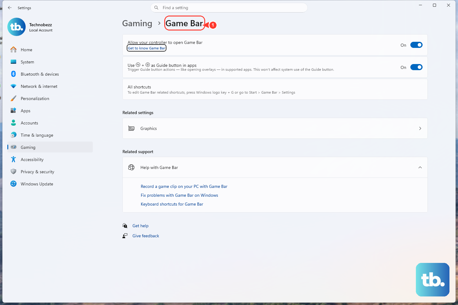Toggle off Allow controller to open Game Bar
This screenshot has height=305, width=458.
click(416, 45)
